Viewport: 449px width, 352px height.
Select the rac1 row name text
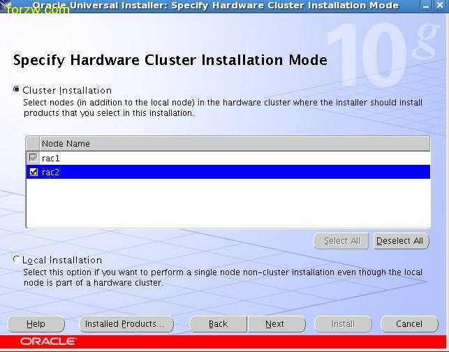(51, 158)
